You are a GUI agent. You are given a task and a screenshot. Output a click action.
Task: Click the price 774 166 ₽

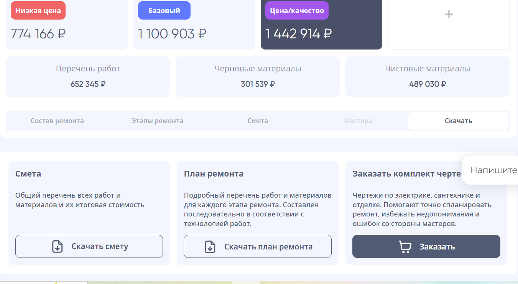[38, 34]
